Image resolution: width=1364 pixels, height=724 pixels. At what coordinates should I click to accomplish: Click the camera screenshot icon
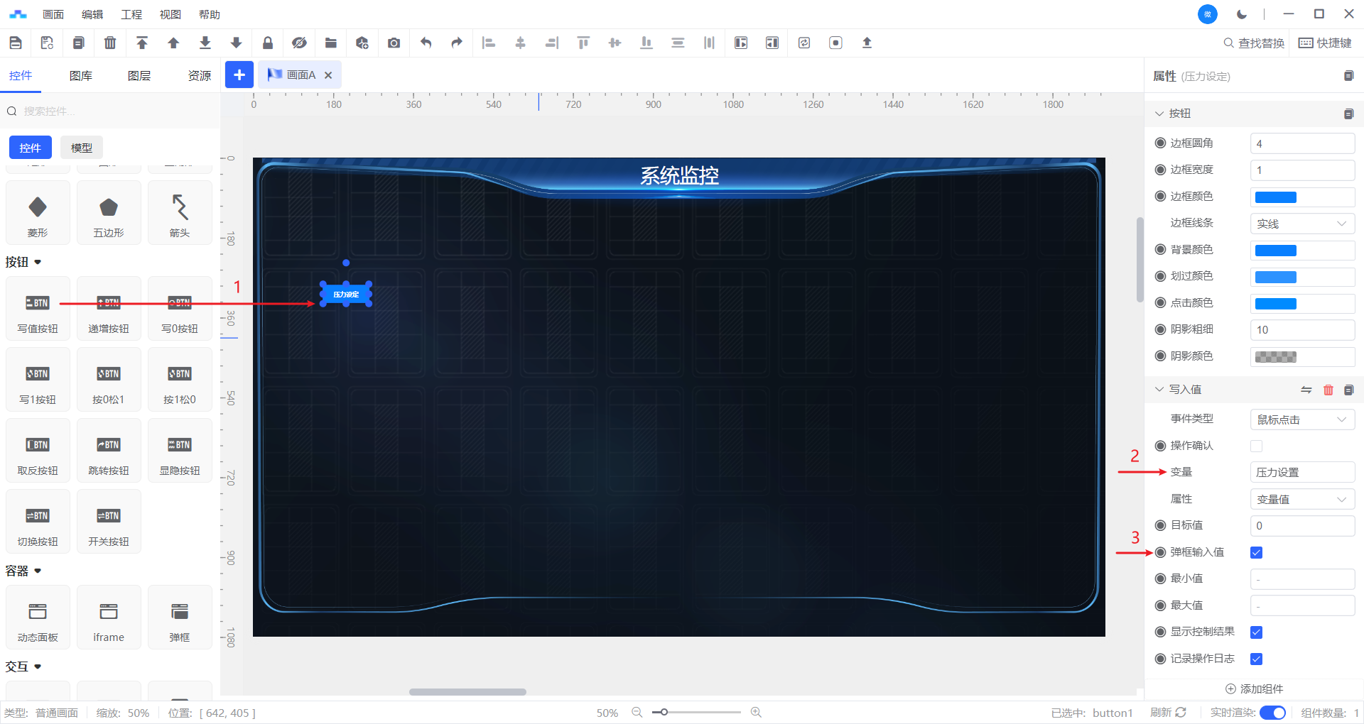[394, 43]
